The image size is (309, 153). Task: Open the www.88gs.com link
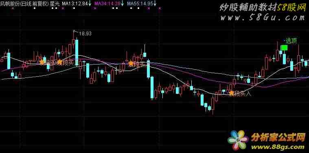point(278,147)
